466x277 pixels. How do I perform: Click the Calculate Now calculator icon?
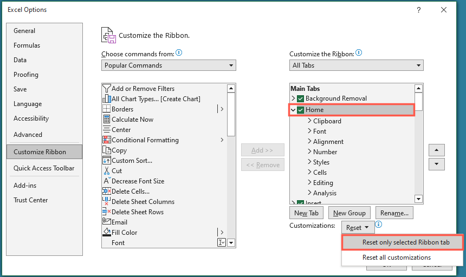(x=107, y=119)
